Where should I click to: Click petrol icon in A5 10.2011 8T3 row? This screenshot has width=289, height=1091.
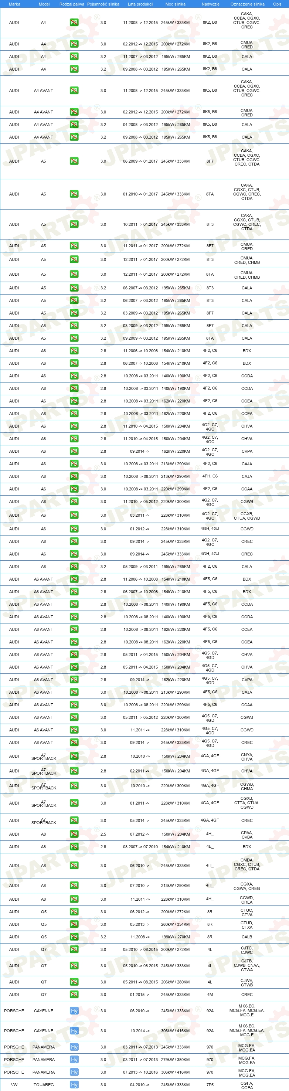[x=74, y=224]
